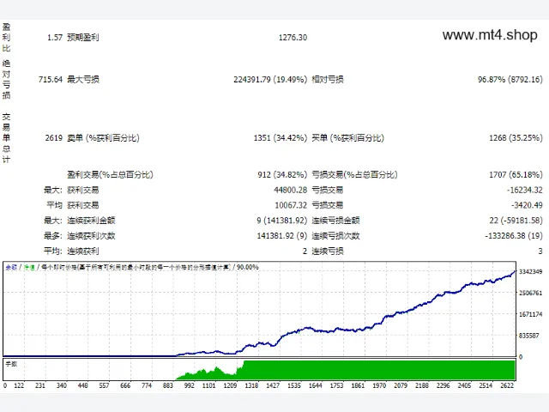Select the 预期盈利 label

pos(83,38)
